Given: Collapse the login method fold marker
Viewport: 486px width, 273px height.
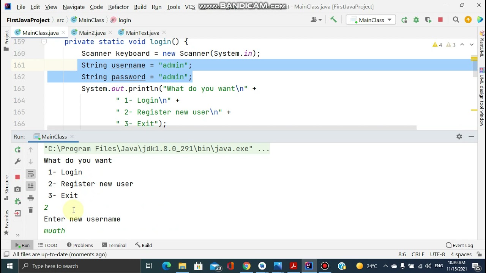Looking at the screenshot, I should click(x=44, y=42).
